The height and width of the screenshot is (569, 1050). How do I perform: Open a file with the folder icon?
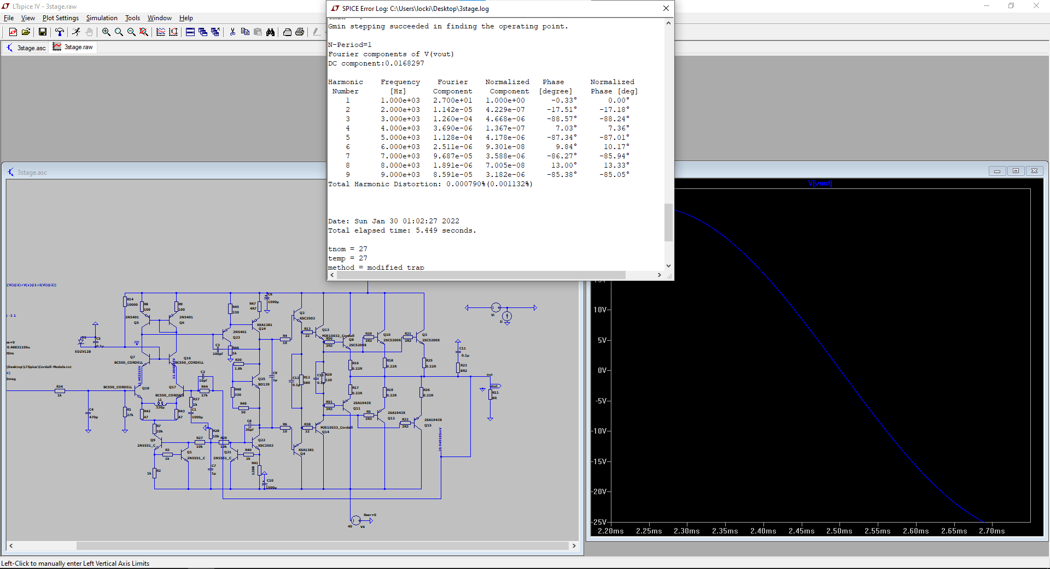click(26, 32)
